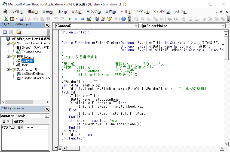Toggle Folders in the Project panel
Screen dimensions: 230x152
coord(19,32)
